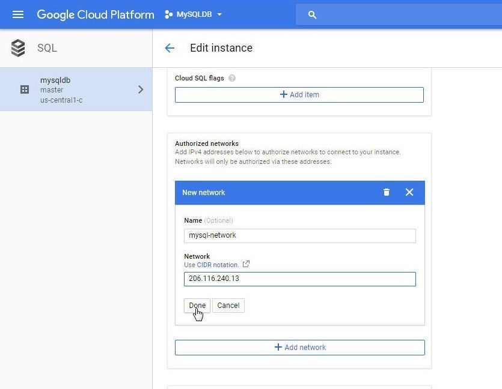Open the hamburger navigation menu

18,14
